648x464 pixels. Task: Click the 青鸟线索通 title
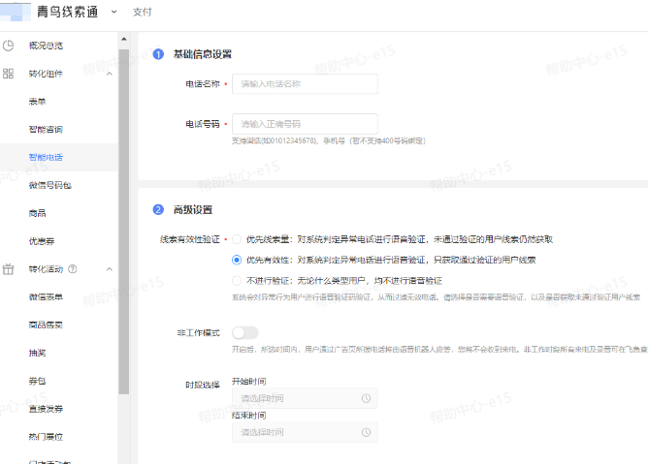[67, 12]
